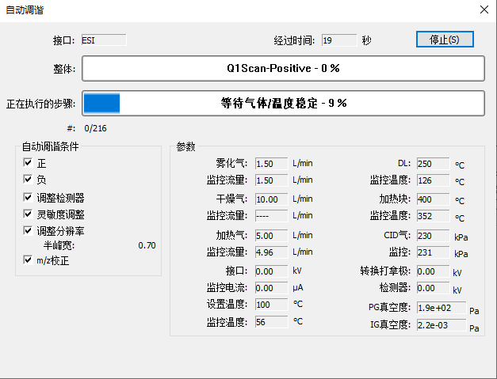Click the DL temperature 250 field
Image resolution: width=497 pixels, height=379 pixels.
[x=432, y=163]
